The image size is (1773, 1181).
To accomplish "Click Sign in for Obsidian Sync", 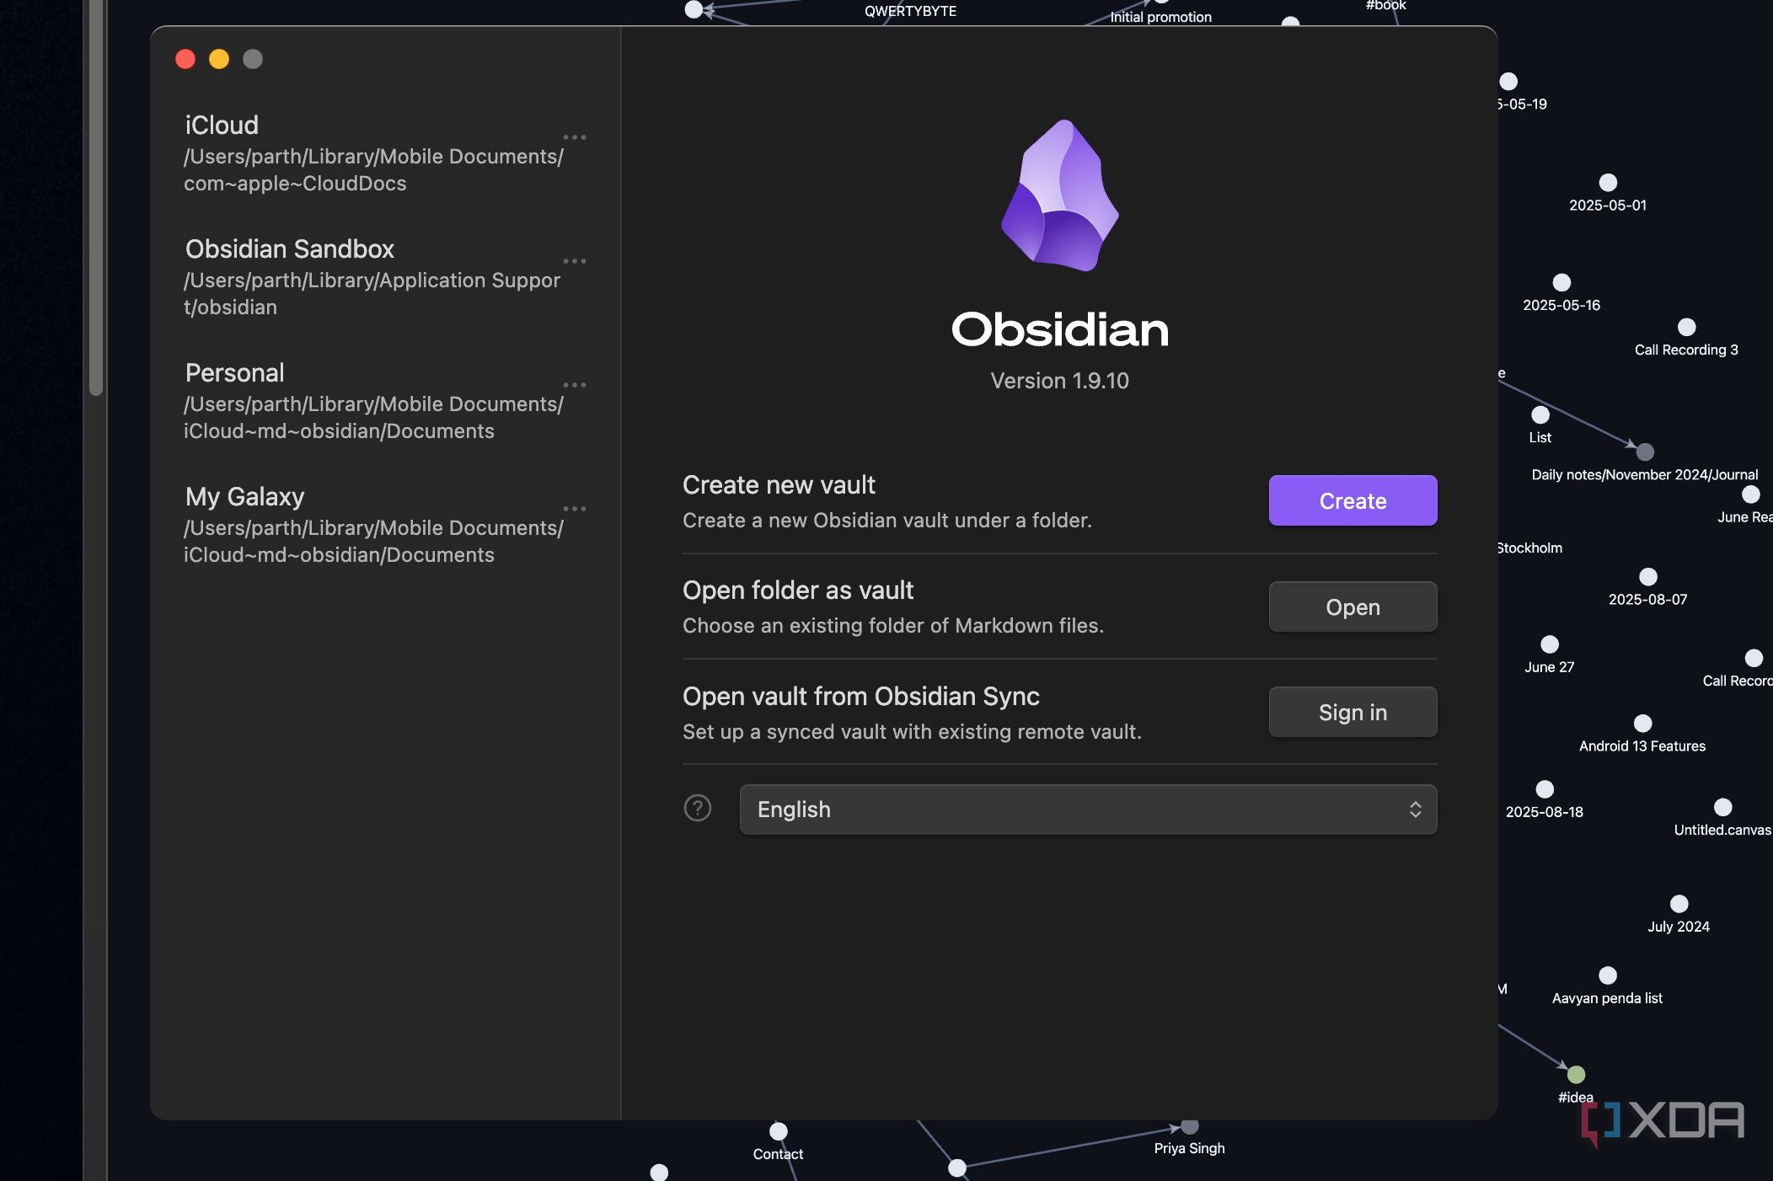I will coord(1352,713).
